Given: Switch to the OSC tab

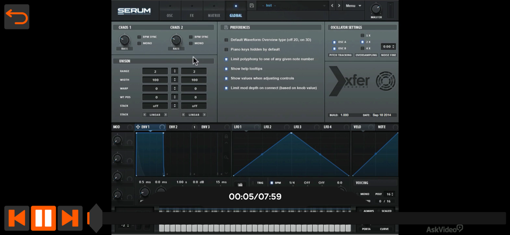Looking at the screenshot, I should [x=170, y=10].
